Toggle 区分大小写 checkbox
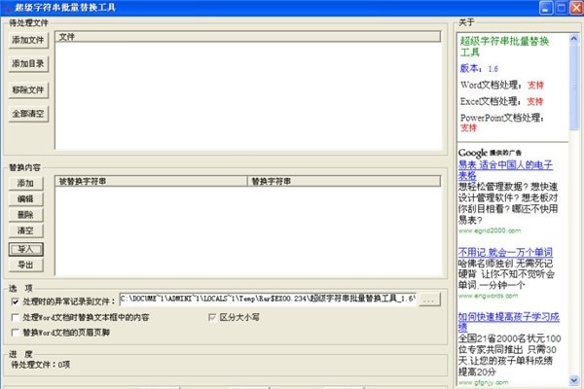Viewport: 584px width, 389px height. point(212,317)
